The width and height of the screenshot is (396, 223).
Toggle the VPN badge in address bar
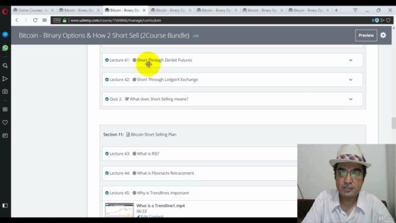coord(57,20)
